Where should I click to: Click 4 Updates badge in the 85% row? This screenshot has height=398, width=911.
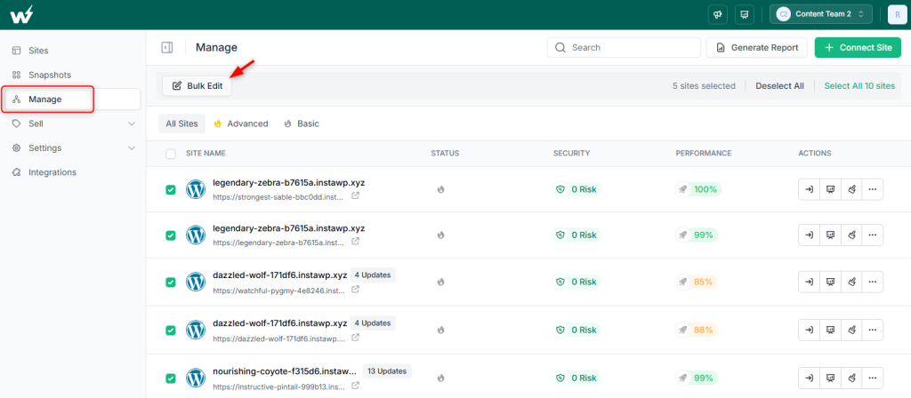(373, 275)
